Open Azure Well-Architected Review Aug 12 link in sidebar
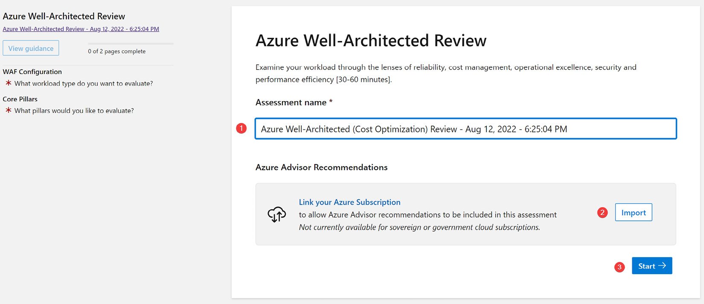This screenshot has height=304, width=704. pyautogui.click(x=81, y=29)
